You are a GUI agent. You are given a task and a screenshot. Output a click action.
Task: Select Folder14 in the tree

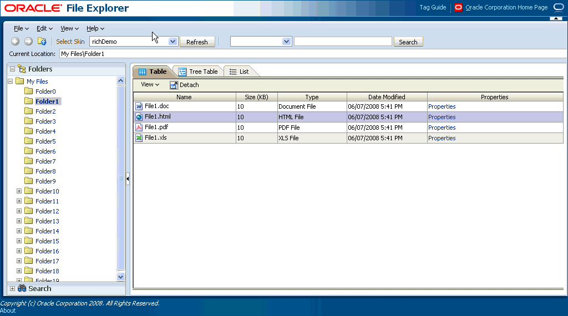(47, 231)
